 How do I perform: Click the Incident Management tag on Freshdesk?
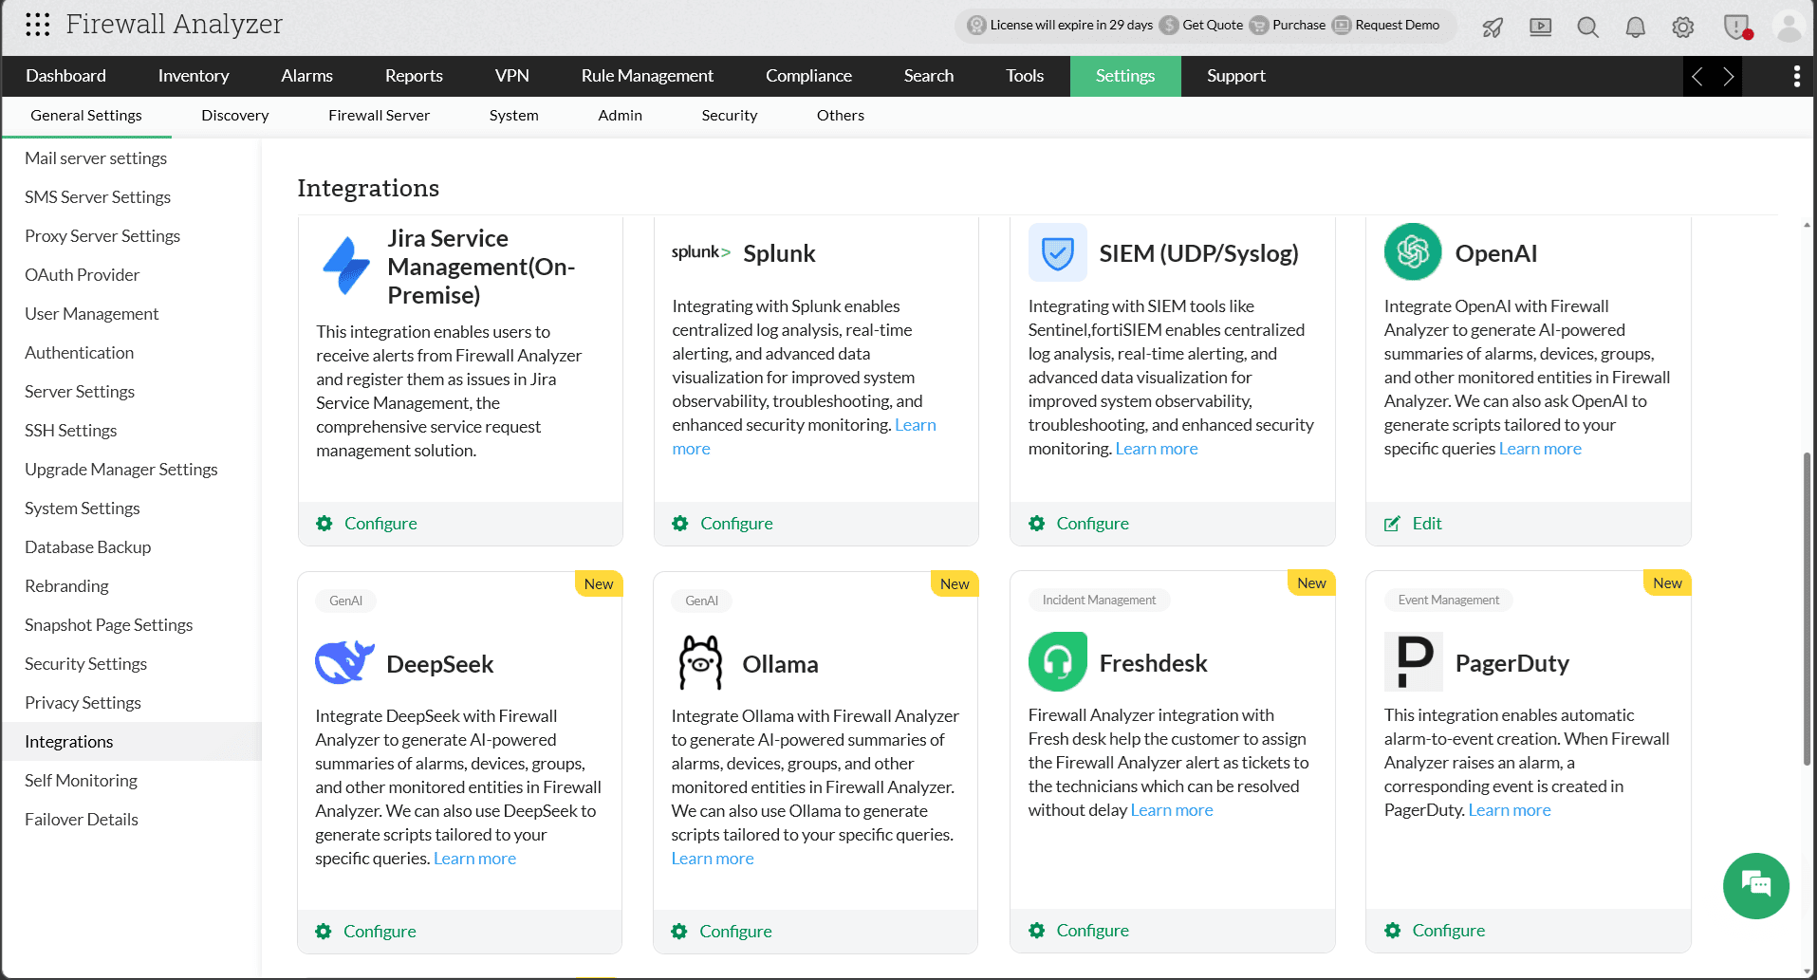pyautogui.click(x=1099, y=601)
